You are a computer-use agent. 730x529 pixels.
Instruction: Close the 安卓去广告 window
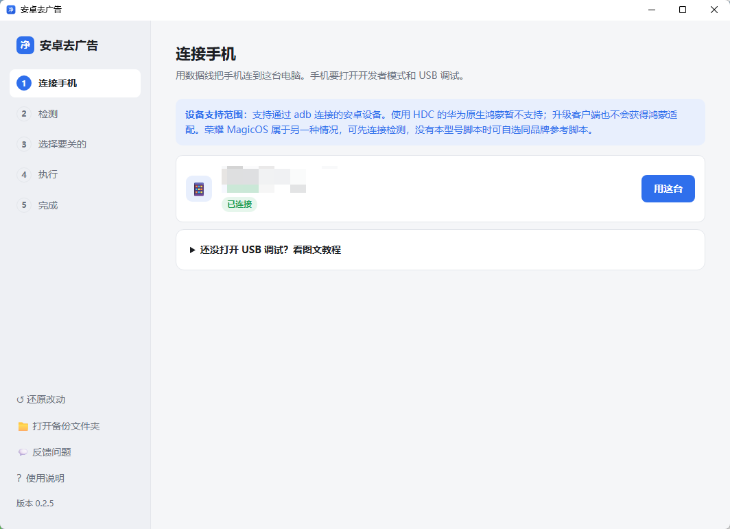tap(714, 10)
